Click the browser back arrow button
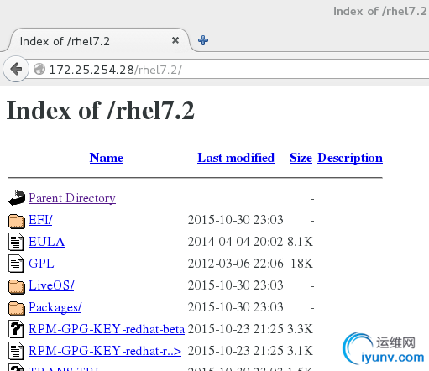This screenshot has height=371, width=429. pyautogui.click(x=16, y=69)
